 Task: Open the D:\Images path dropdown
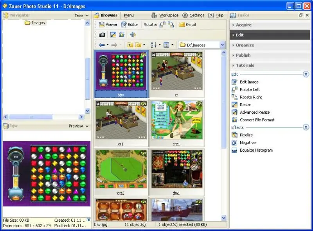(x=222, y=45)
